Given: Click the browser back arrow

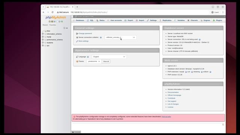Looking at the screenshot, I should point(43,12).
